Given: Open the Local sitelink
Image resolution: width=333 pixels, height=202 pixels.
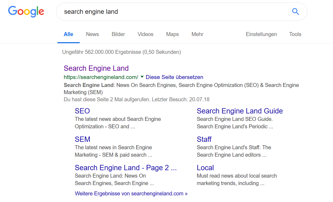Looking at the screenshot, I should tap(205, 168).
